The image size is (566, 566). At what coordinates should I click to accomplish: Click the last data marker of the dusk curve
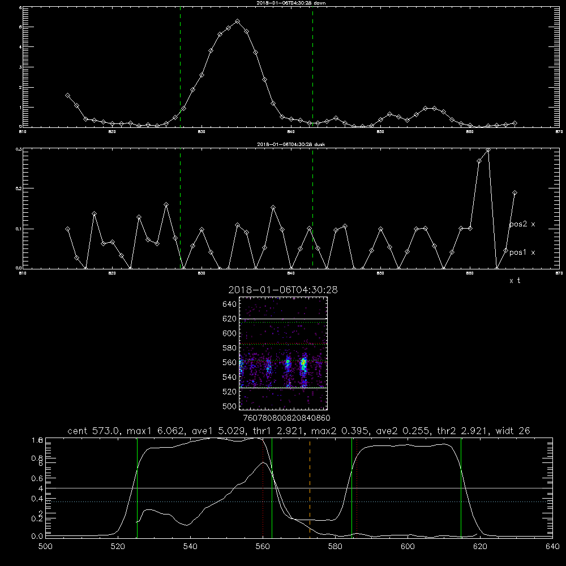[x=514, y=193]
